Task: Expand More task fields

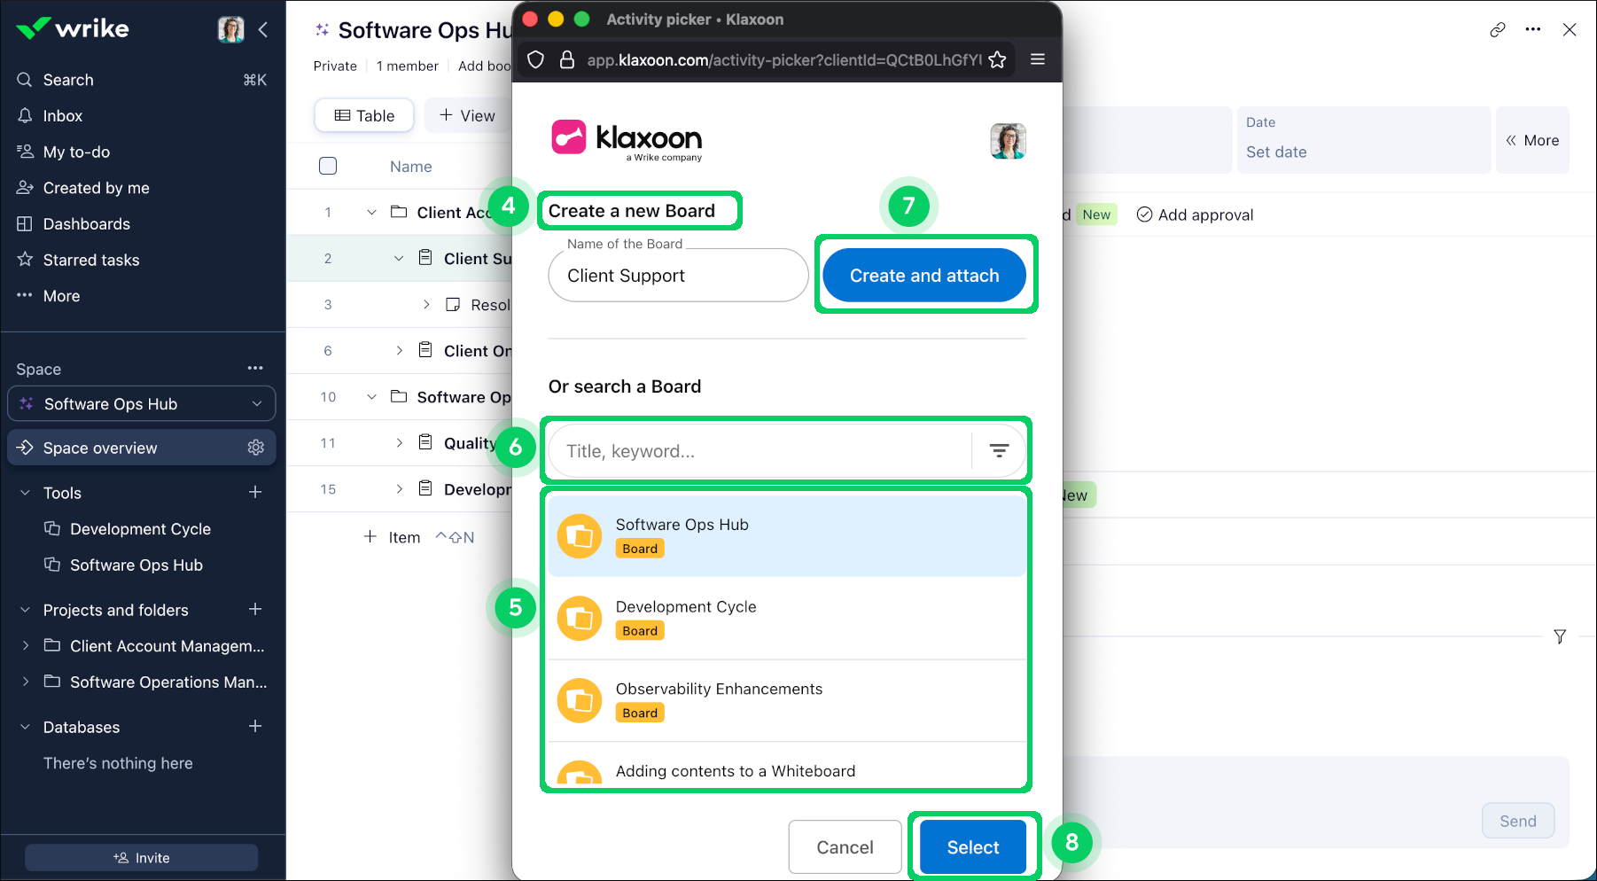Action: (x=1532, y=140)
